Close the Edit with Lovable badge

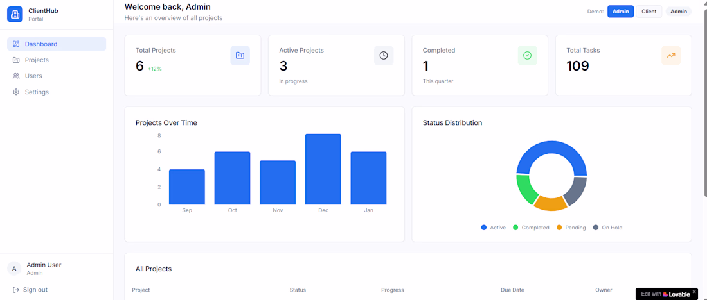pyautogui.click(x=694, y=292)
